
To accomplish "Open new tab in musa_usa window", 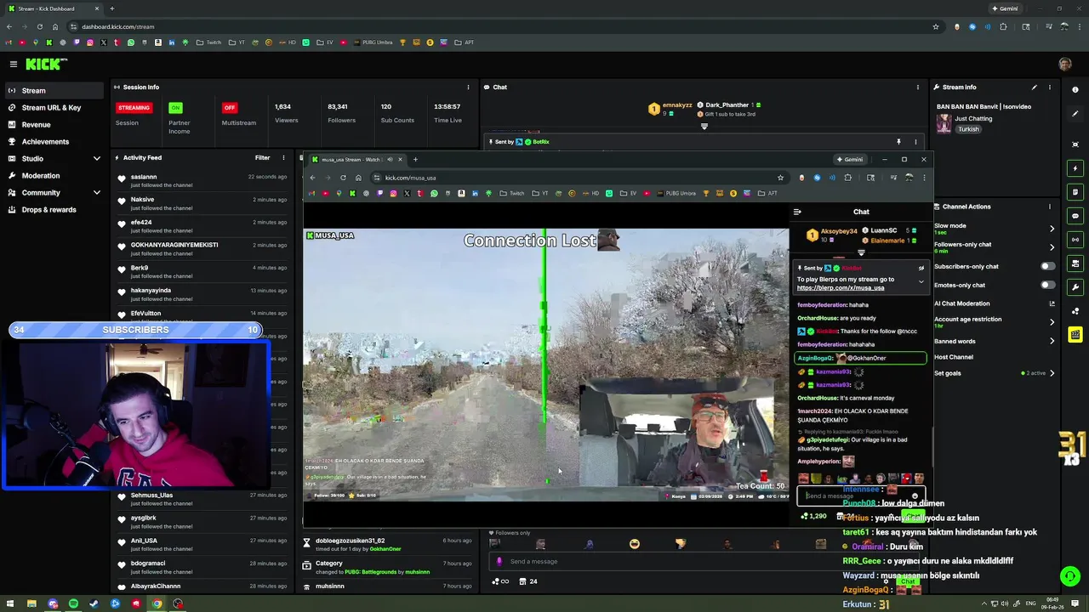I will pyautogui.click(x=415, y=160).
